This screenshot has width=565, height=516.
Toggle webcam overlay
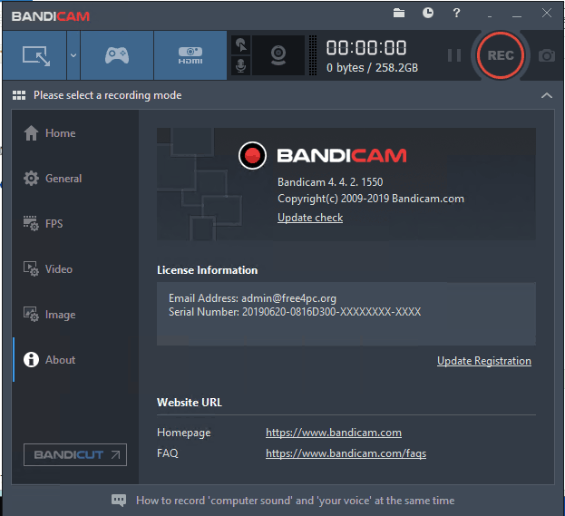(x=278, y=55)
